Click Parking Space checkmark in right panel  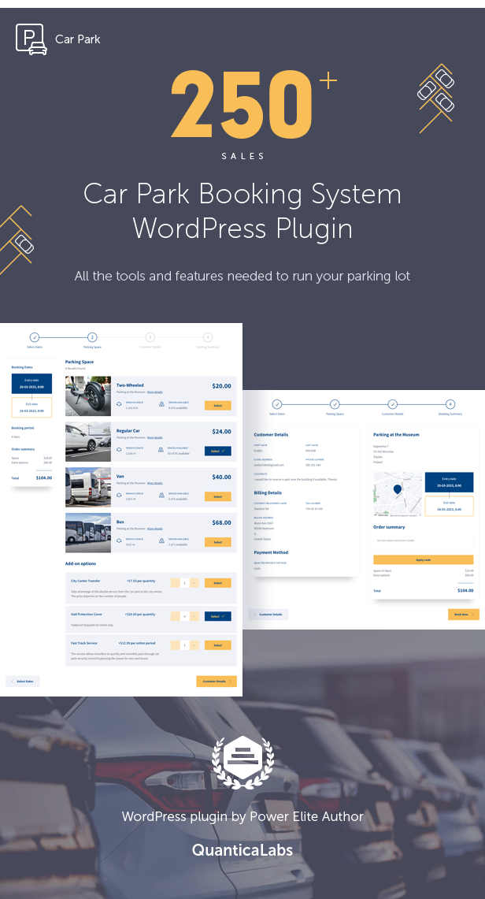click(335, 404)
